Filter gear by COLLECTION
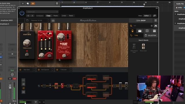185x104 pixels. 151,36
